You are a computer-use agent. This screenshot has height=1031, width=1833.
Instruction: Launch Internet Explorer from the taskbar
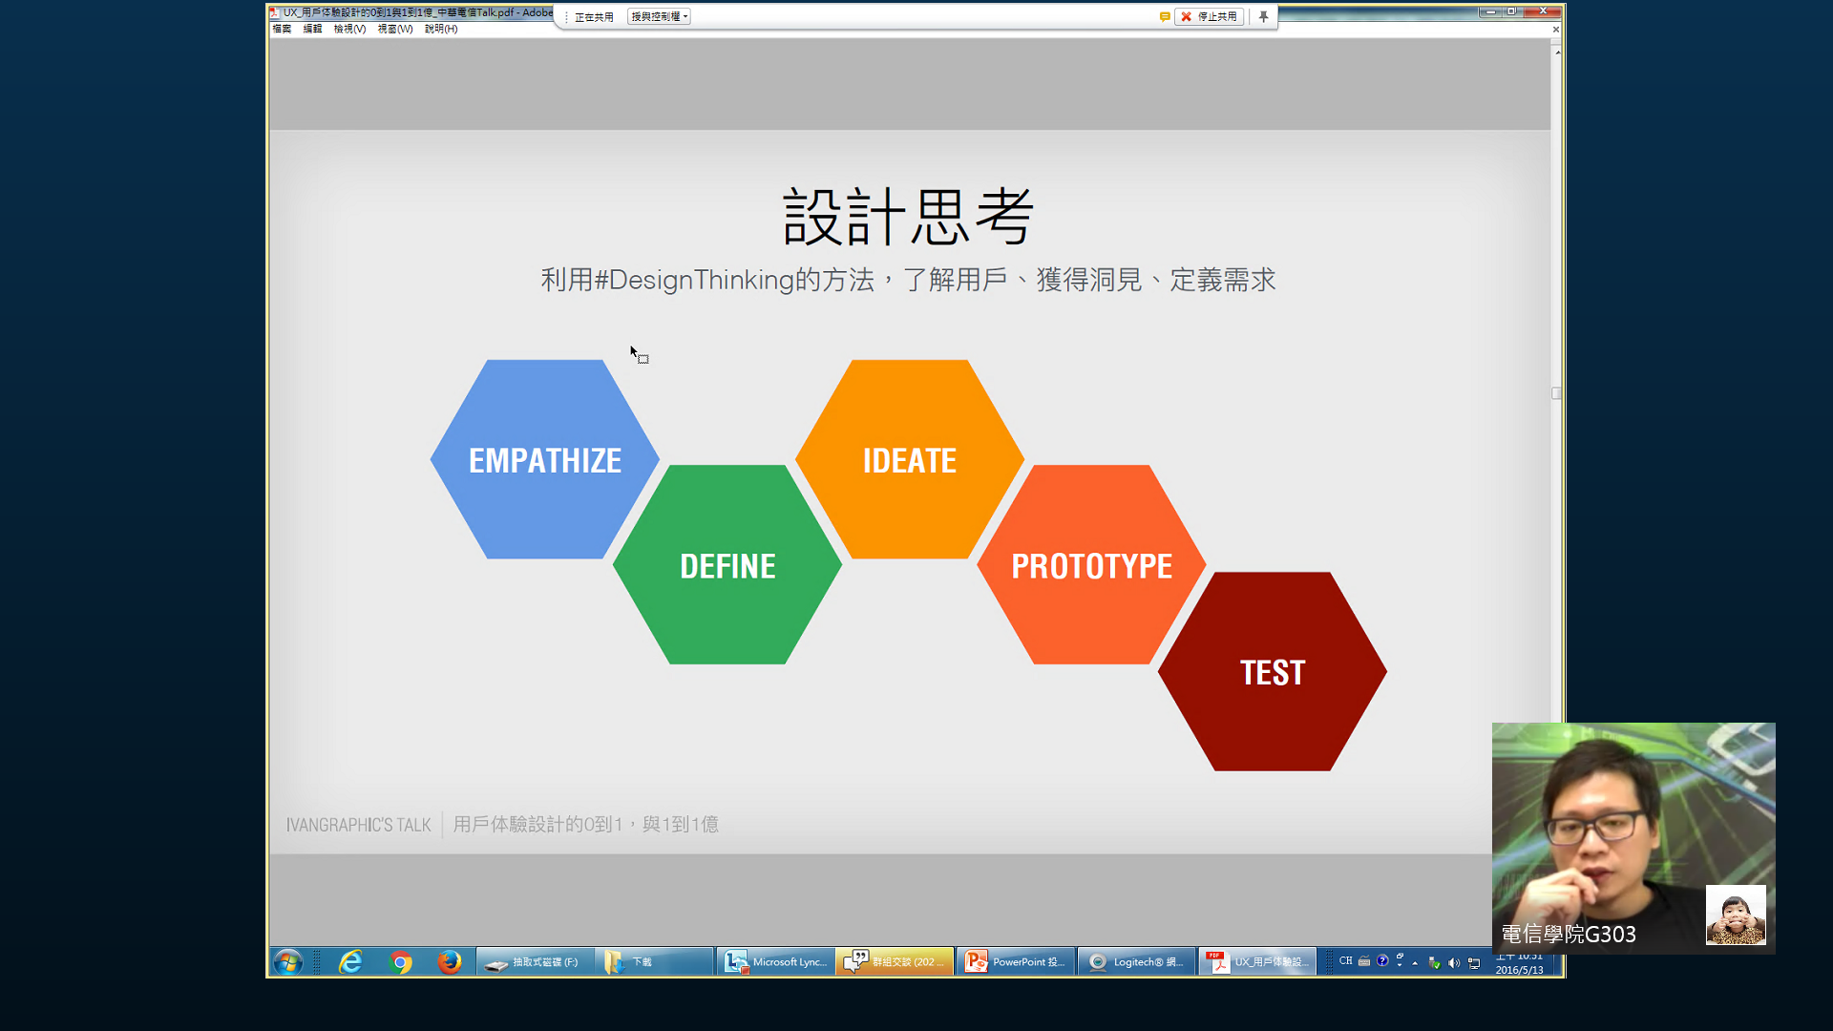point(350,961)
